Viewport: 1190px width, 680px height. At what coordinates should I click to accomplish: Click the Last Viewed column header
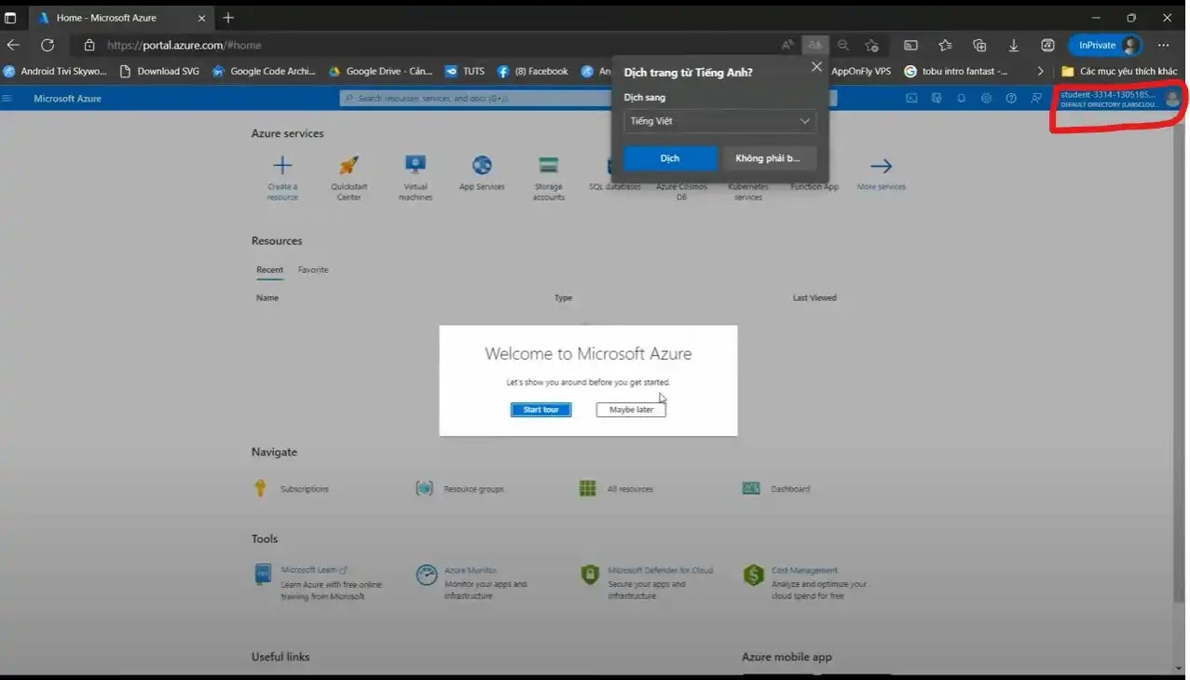[814, 298]
